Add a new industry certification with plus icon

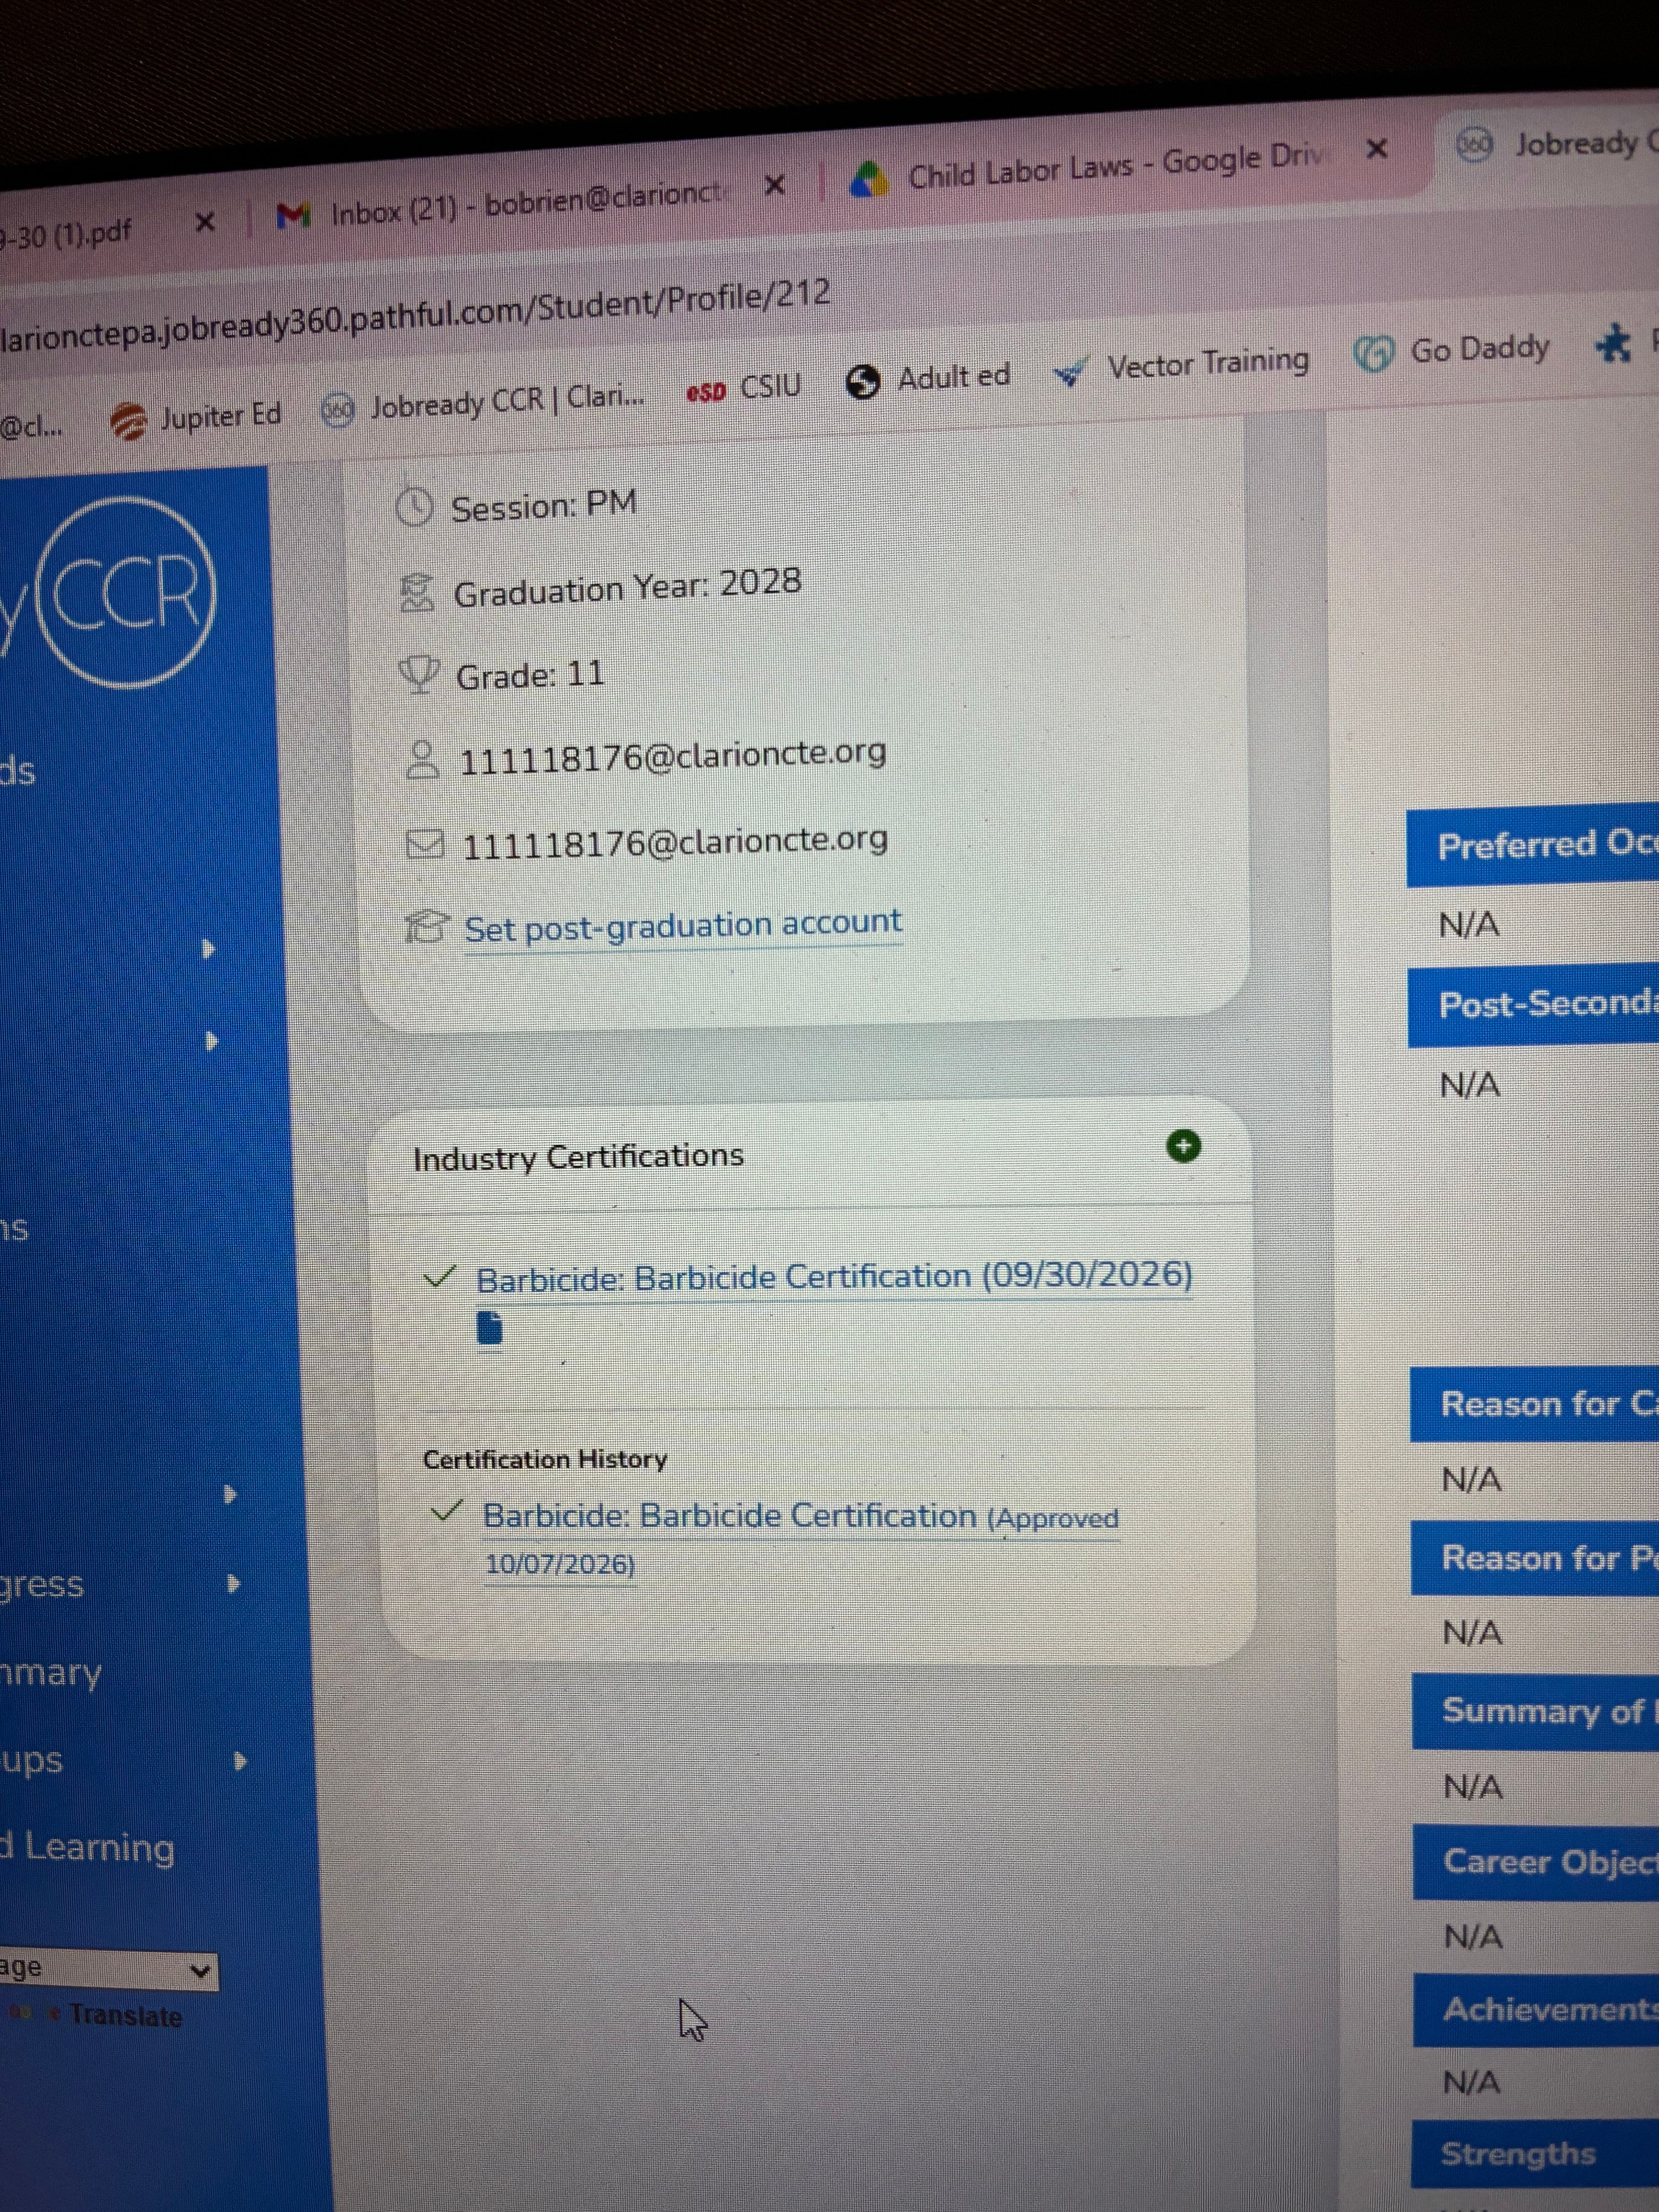(1184, 1146)
